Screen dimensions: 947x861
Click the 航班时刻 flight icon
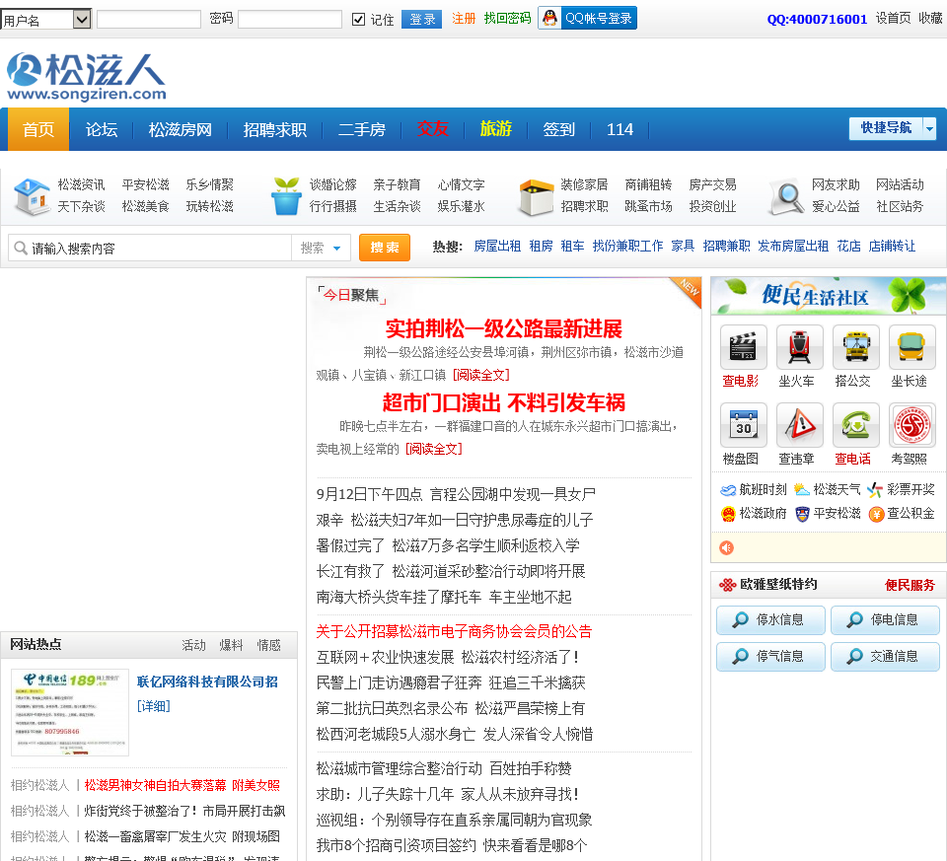(728, 489)
